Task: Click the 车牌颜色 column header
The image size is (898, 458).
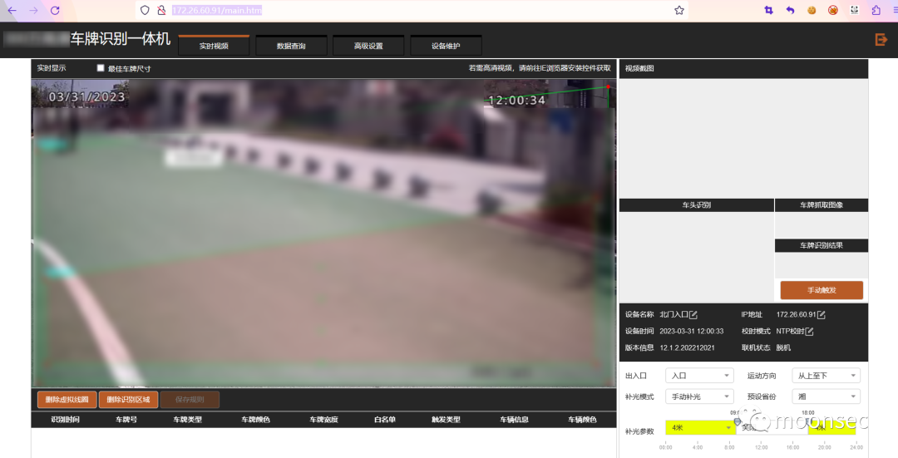Action: tap(255, 420)
